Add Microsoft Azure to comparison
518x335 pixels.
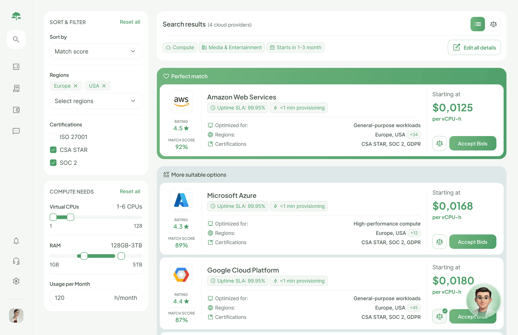tap(439, 242)
